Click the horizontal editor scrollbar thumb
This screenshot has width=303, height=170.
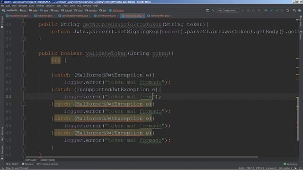click(142, 157)
